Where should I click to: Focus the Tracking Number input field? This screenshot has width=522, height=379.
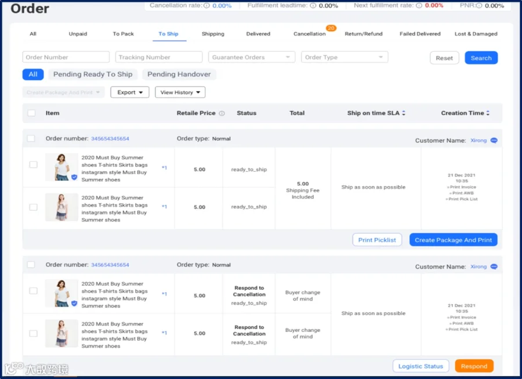(159, 57)
